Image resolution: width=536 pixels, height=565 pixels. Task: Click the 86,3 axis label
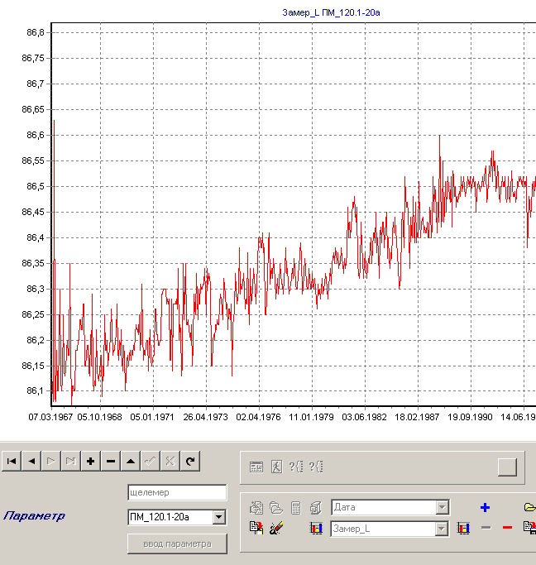[x=36, y=289]
